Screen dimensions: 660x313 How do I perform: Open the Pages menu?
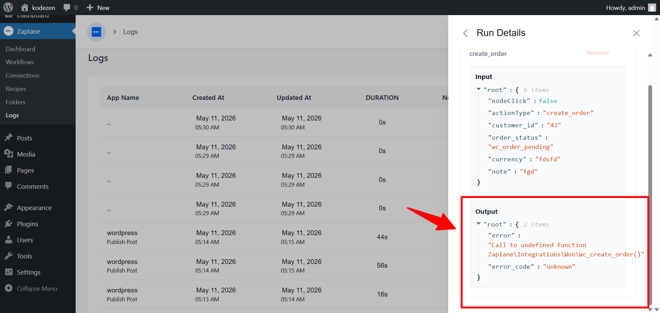click(x=25, y=170)
